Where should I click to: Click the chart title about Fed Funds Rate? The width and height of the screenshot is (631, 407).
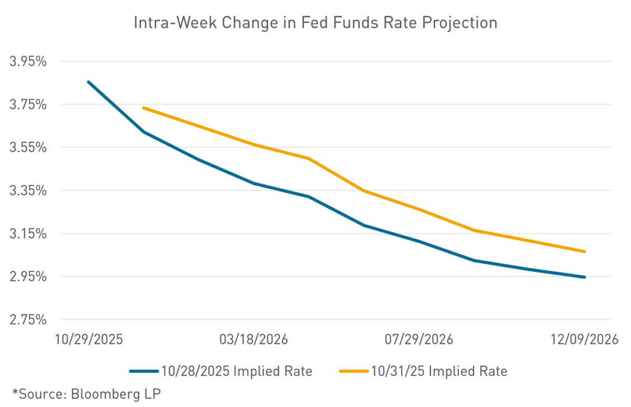[315, 23]
